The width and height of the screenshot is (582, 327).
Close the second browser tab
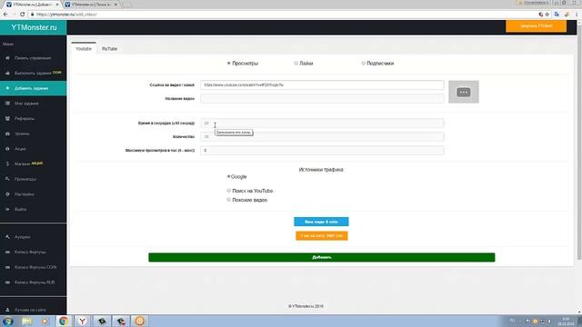coord(115,5)
